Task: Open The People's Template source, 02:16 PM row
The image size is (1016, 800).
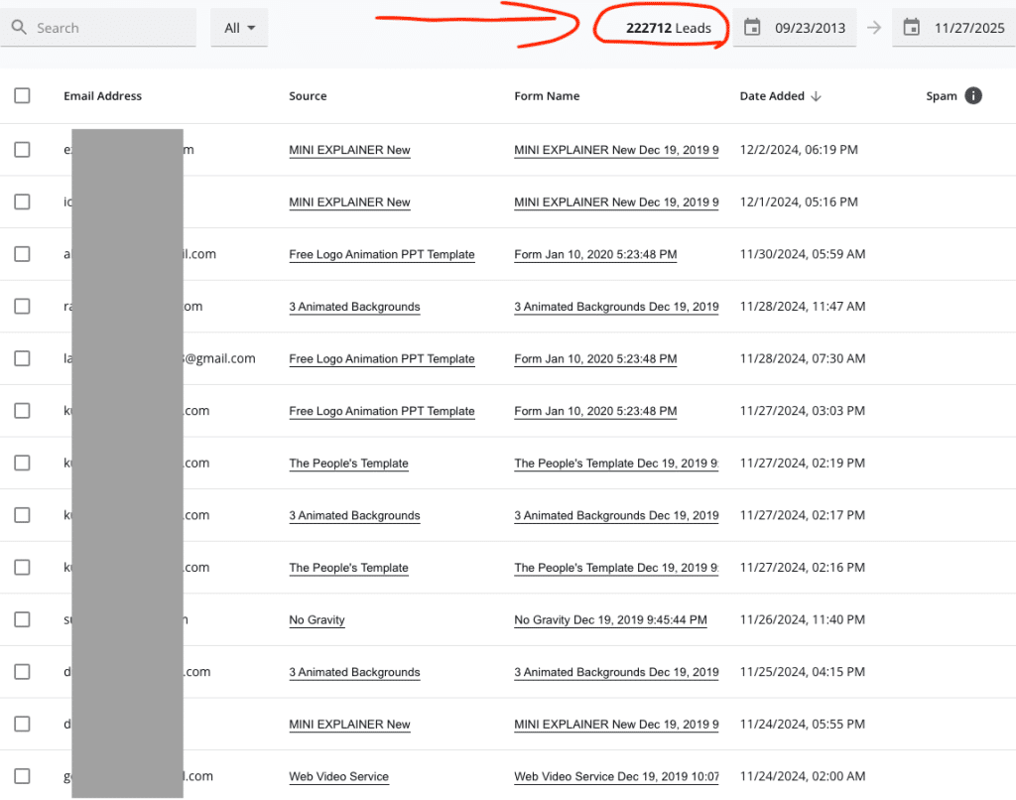Action: coord(348,568)
